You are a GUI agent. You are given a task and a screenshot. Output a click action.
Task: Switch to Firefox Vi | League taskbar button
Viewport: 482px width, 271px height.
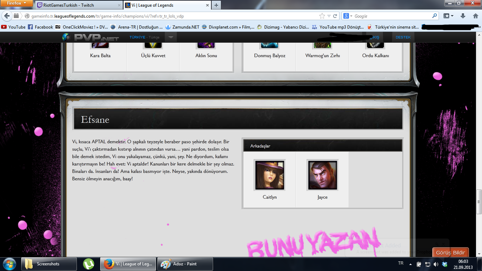[x=128, y=264]
